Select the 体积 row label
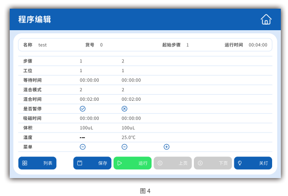 28,128
